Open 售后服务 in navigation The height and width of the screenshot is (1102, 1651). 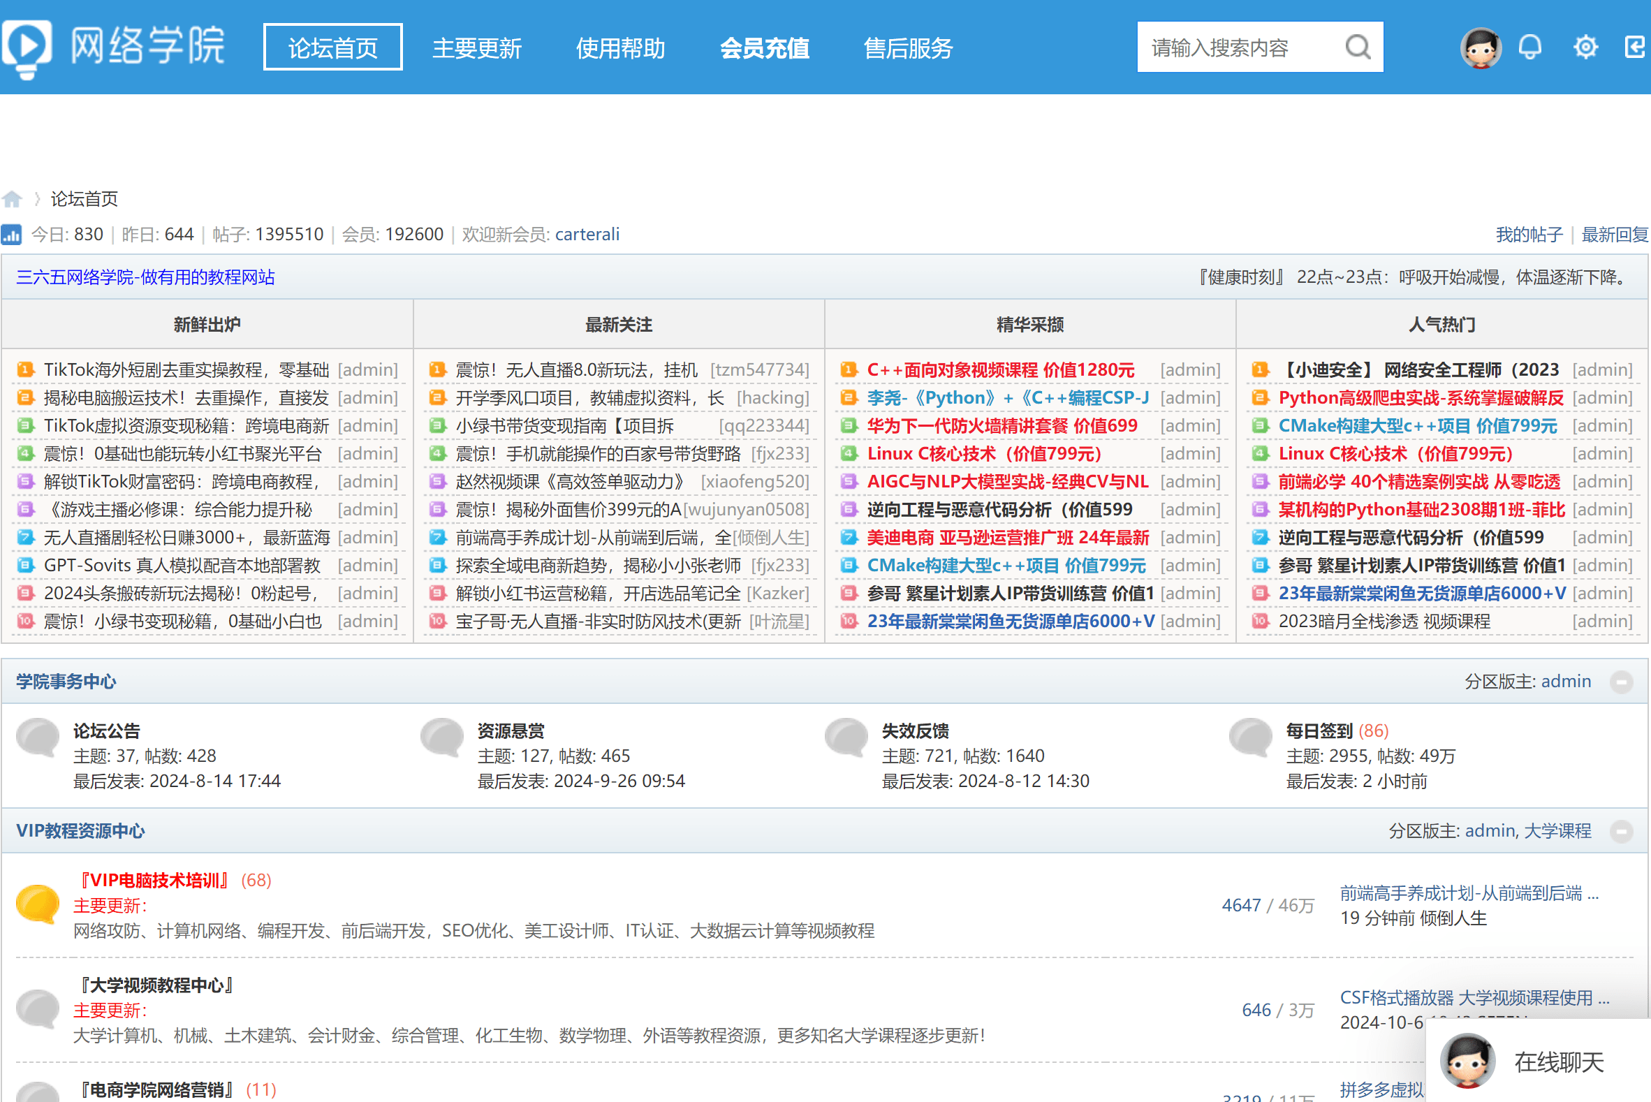point(908,47)
